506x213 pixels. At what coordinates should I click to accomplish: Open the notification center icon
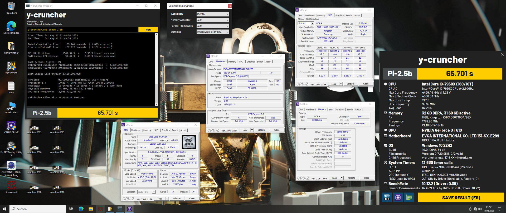point(499,209)
